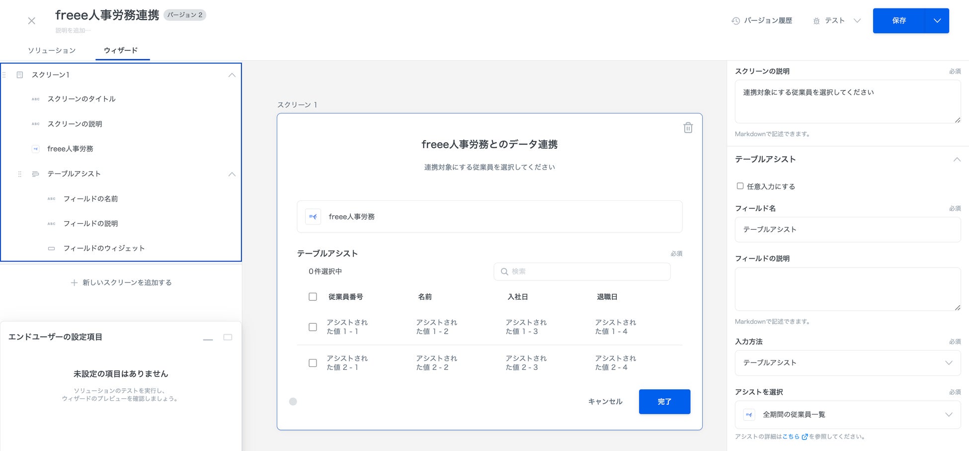969x451 pixels.
Task: Click the test bug icon
Action: coord(816,21)
